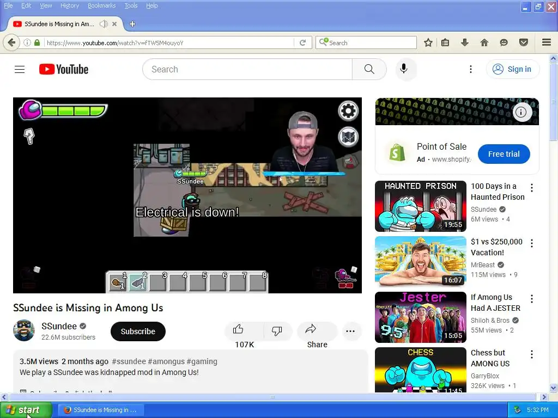Image resolution: width=558 pixels, height=418 pixels.
Task: Go to the browser home icon
Action: pos(484,42)
